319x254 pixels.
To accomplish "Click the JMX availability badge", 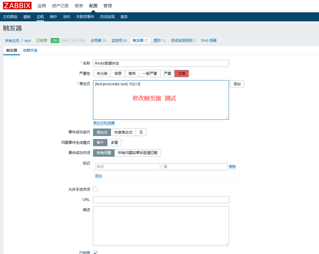I will (74, 41).
